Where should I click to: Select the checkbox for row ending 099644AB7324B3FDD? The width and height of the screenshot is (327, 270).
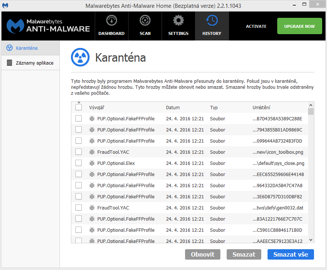pyautogui.click(x=79, y=141)
